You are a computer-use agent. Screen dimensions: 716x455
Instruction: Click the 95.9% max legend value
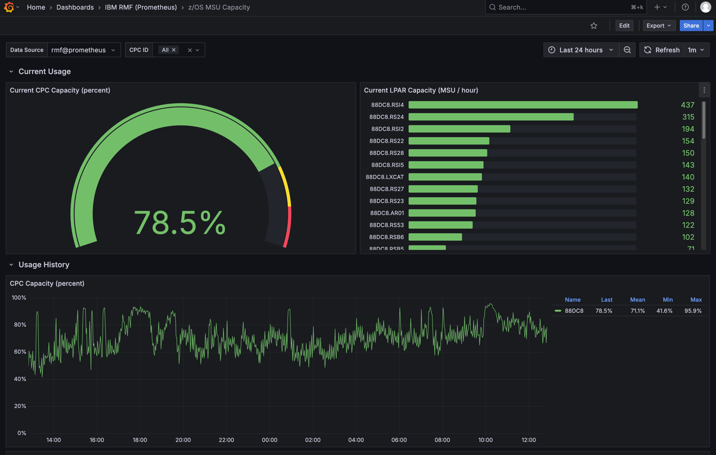point(693,311)
